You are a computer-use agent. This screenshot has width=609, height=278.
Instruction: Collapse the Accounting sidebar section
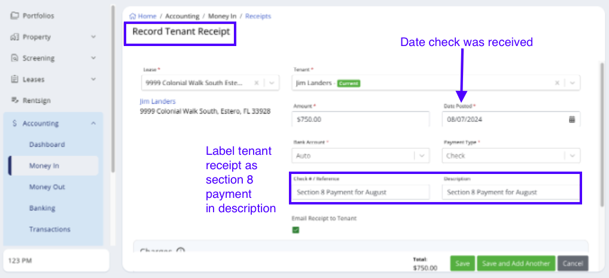pos(93,124)
